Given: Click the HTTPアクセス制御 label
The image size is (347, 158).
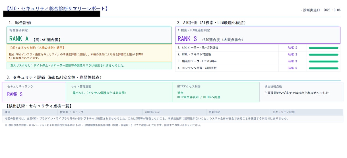Looking at the screenshot, I should pyautogui.click(x=189, y=86).
